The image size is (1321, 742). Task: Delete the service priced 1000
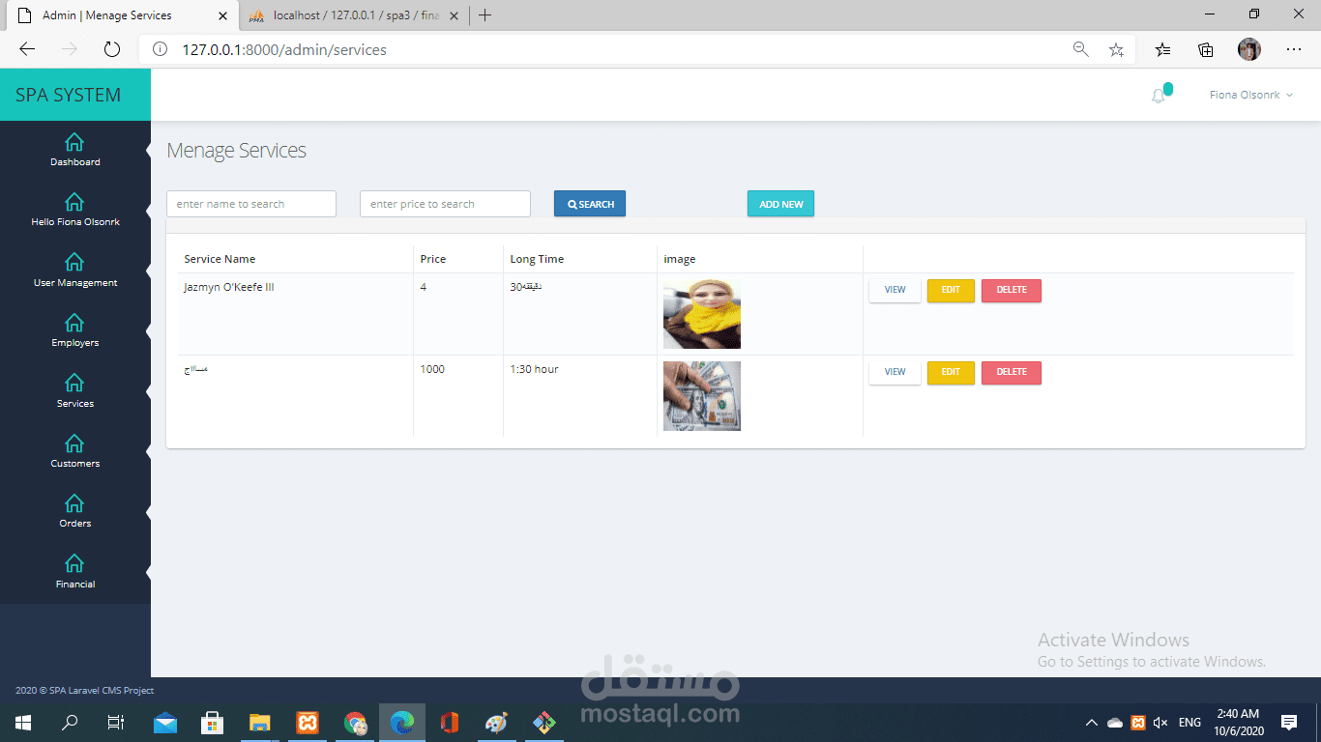(1012, 372)
